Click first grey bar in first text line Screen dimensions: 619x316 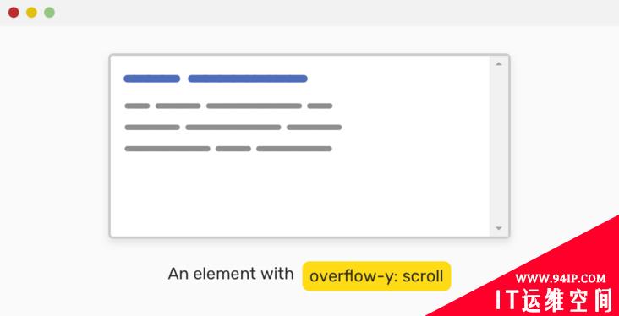(x=137, y=106)
